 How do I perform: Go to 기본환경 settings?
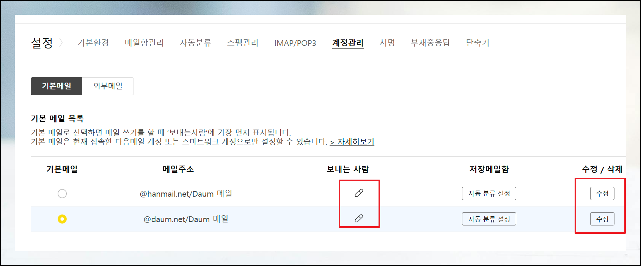tap(93, 43)
